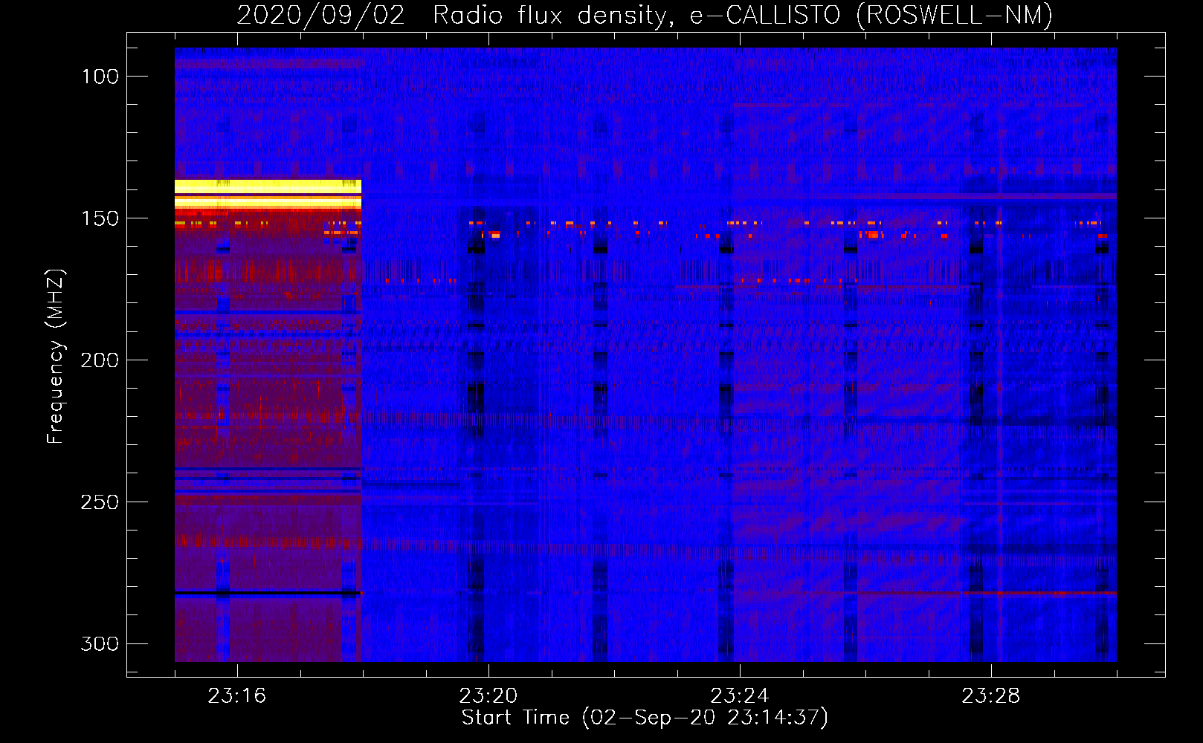Click the black horizontal line near 282 MHz
The height and width of the screenshot is (743, 1203).
(x=268, y=593)
